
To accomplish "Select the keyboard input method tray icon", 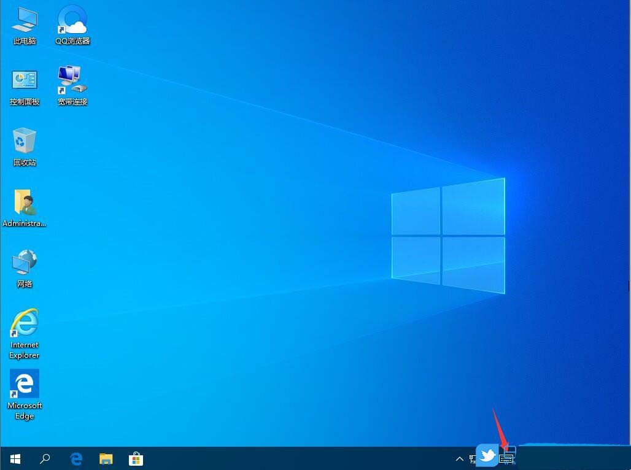I will point(507,459).
